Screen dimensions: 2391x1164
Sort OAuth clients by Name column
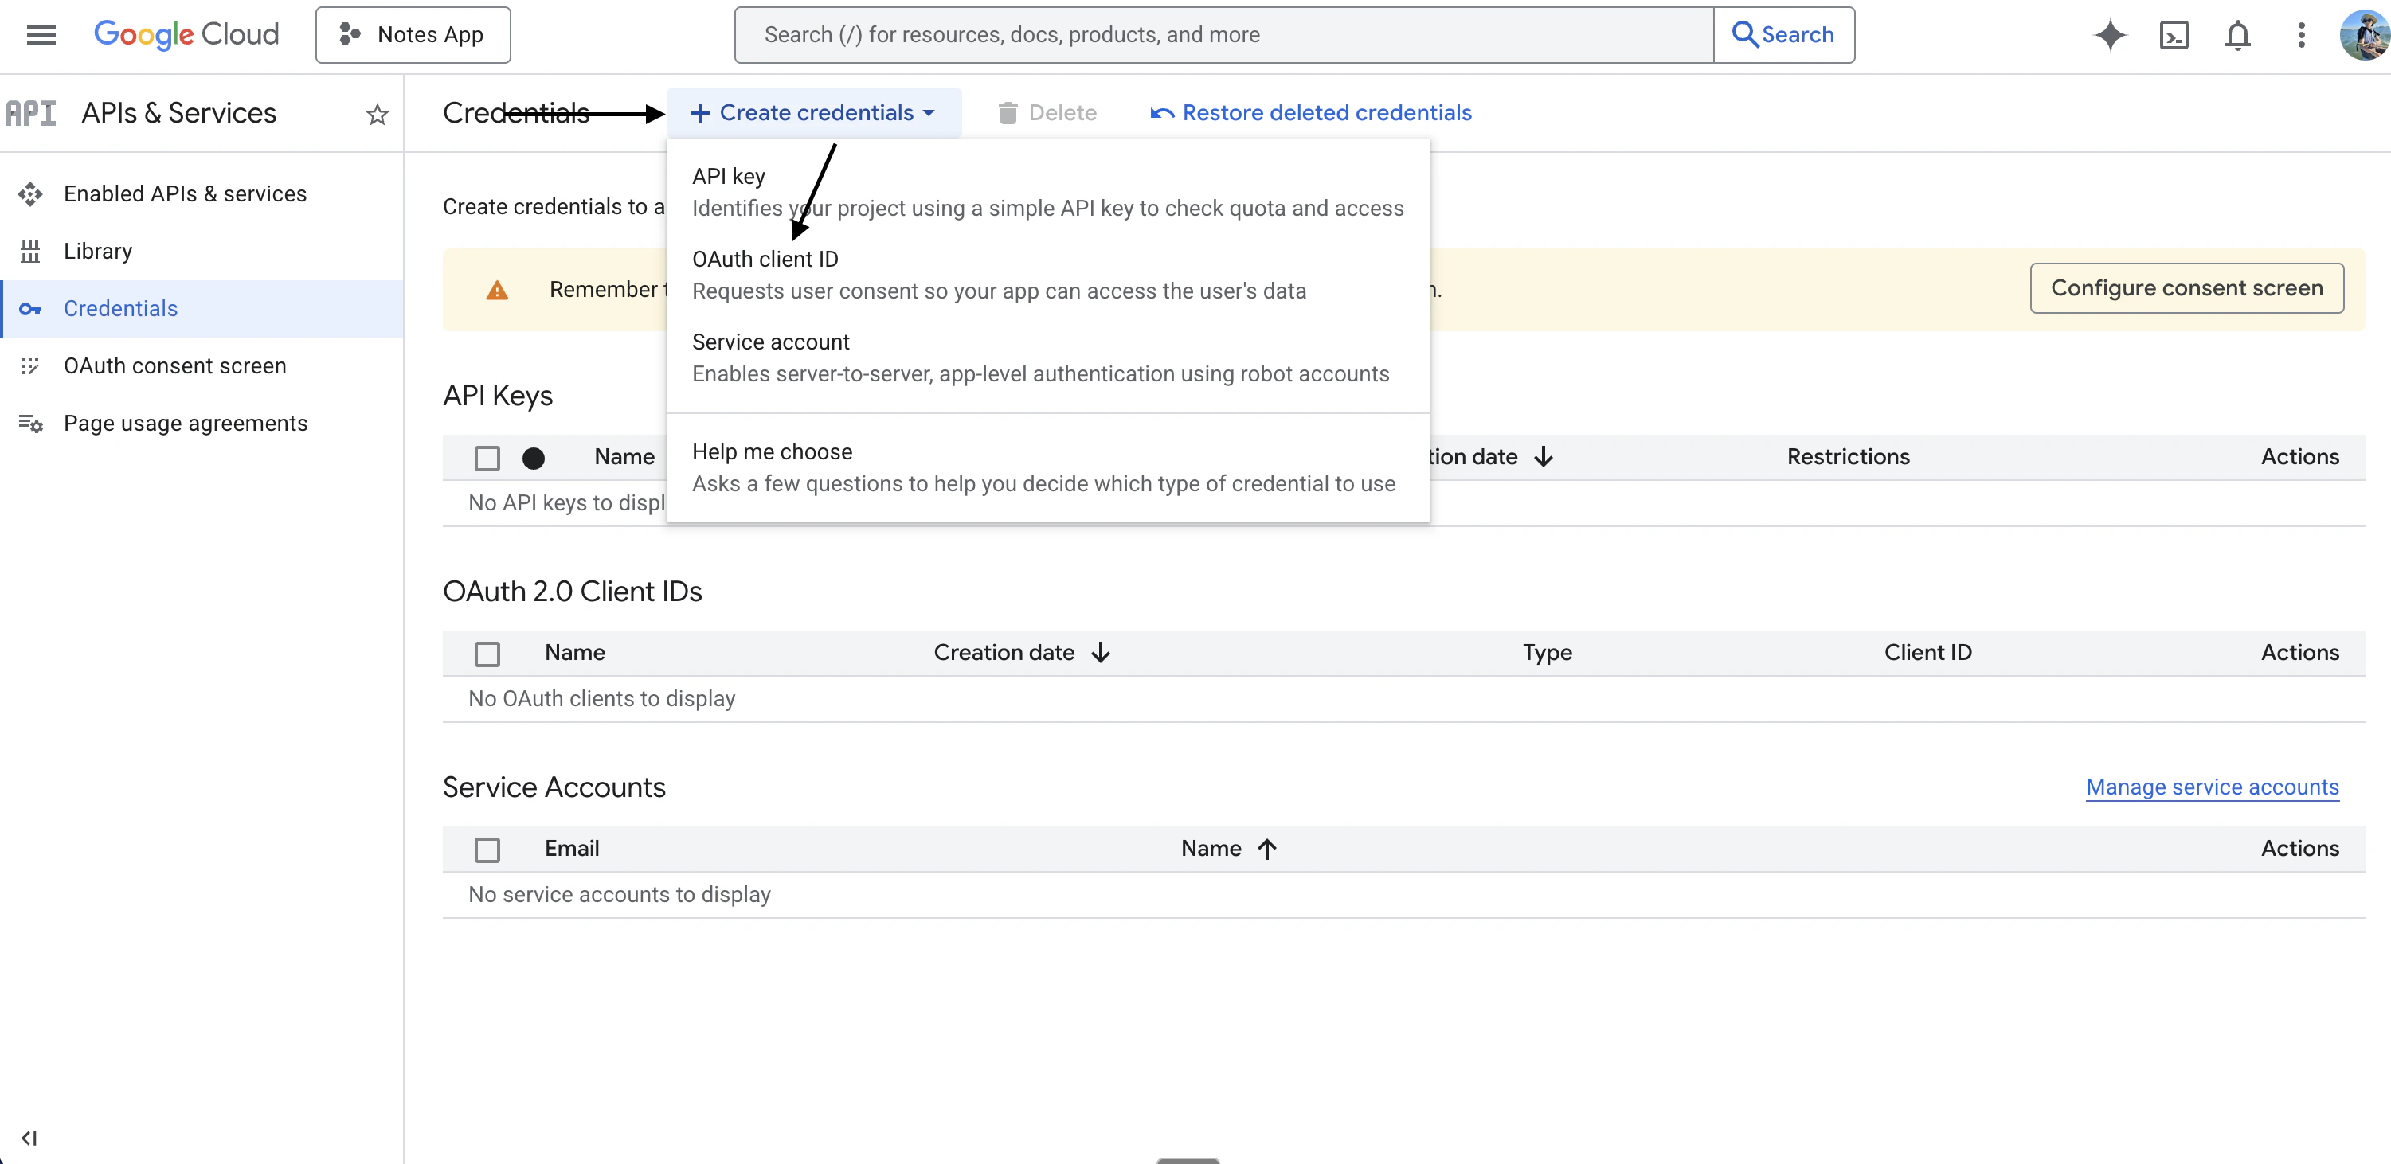(574, 653)
